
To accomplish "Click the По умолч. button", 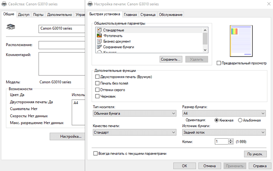I will (255, 154).
